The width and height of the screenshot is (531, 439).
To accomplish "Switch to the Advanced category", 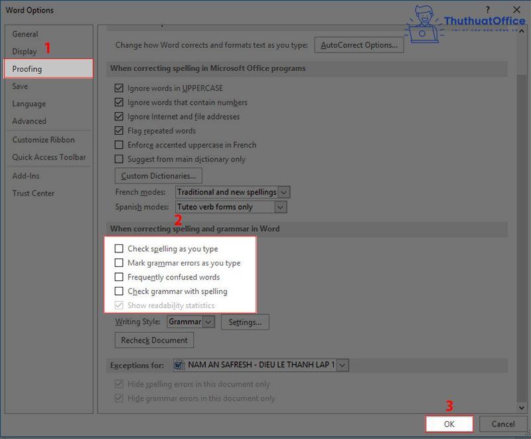I will [x=29, y=121].
